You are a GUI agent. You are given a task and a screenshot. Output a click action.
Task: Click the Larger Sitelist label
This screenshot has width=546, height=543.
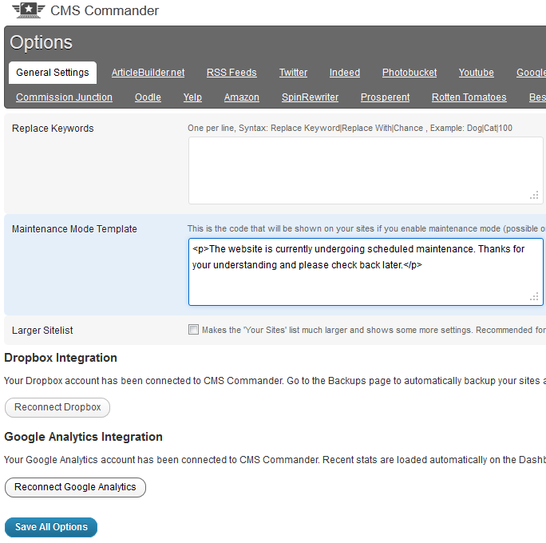click(42, 330)
